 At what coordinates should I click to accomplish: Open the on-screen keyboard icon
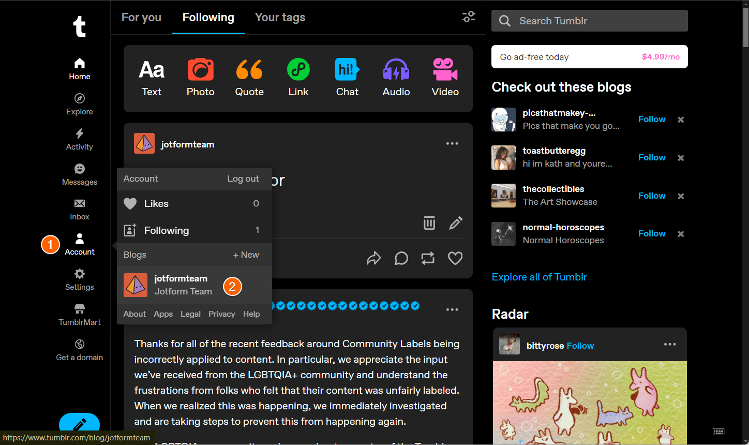click(x=718, y=432)
